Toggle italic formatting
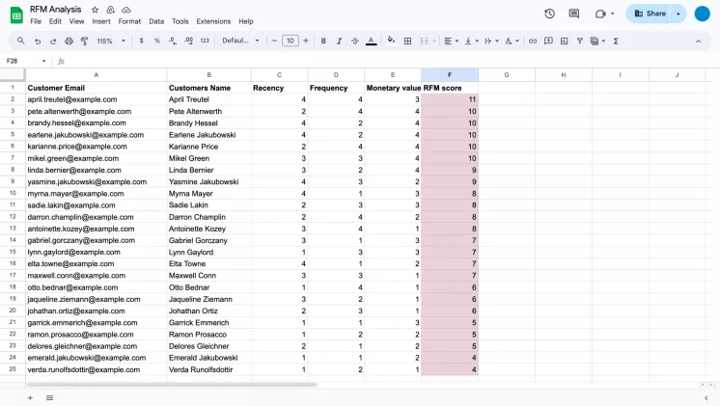Screen dimensions: 720x406 pos(339,41)
